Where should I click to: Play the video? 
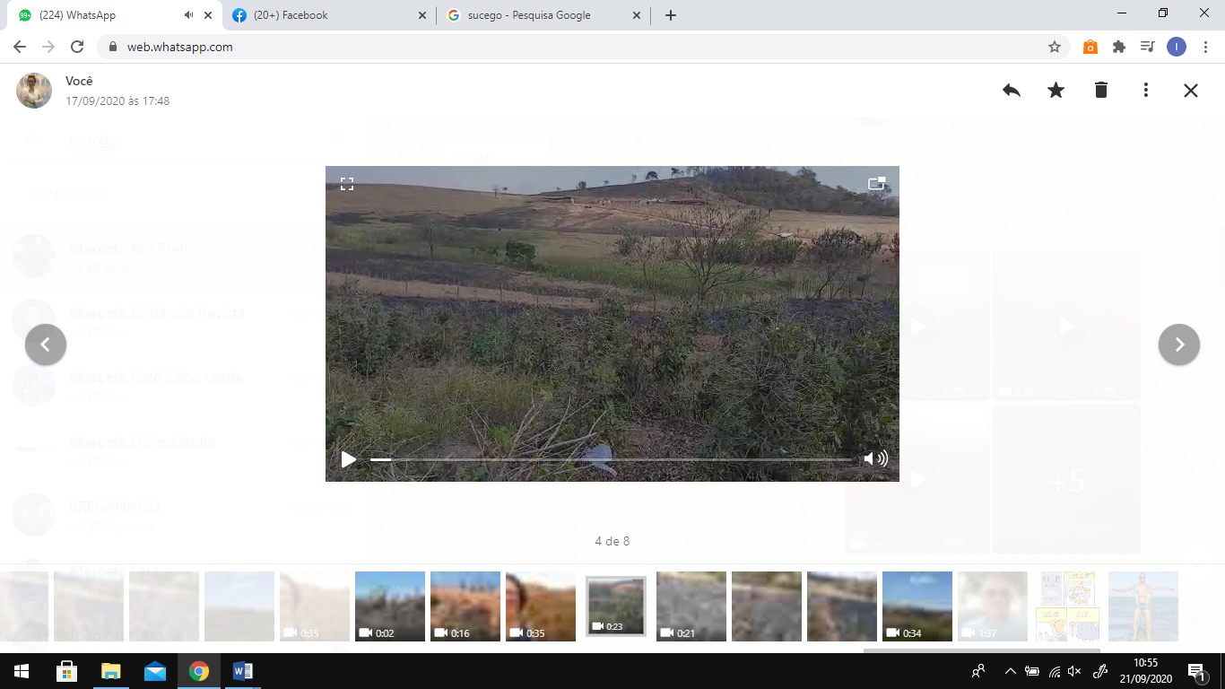(x=348, y=459)
